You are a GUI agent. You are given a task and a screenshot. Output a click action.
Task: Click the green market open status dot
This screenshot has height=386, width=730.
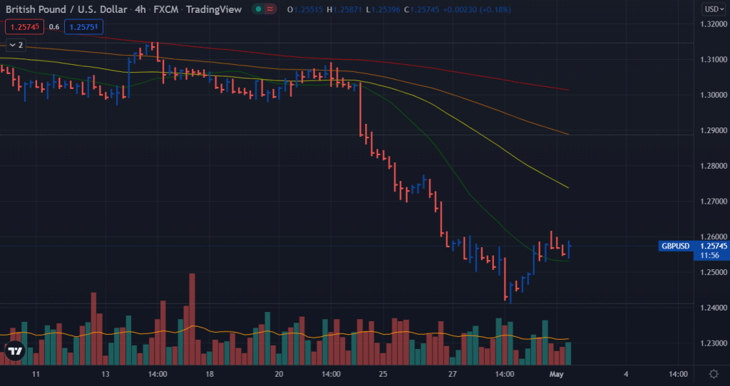tap(258, 9)
